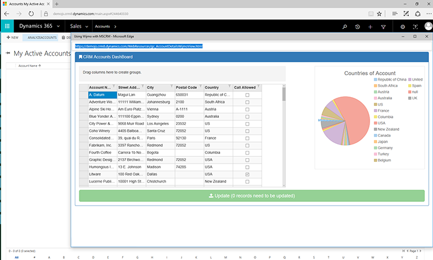Open advanced find filter icon
This screenshot has width=433, height=260.
pyautogui.click(x=383, y=27)
